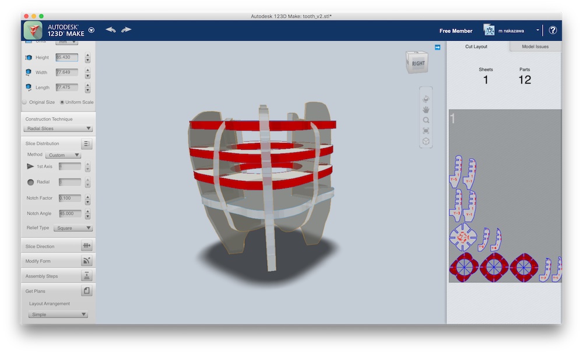
Task: Switch to the Model Issues tab
Action: 535,47
